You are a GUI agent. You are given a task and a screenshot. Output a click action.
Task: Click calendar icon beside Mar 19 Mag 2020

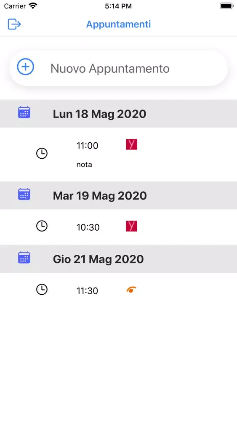(24, 194)
